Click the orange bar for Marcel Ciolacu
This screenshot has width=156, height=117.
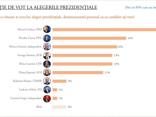pyautogui.click(x=104, y=29)
